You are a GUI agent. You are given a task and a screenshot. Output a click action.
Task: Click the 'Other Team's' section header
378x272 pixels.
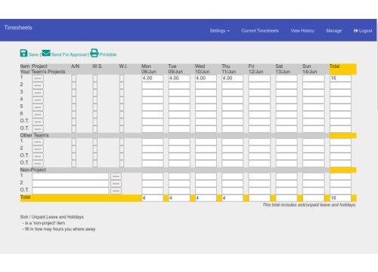[x=34, y=135]
